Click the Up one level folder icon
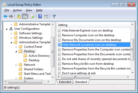This screenshot has height=93, width=138. click(19, 16)
